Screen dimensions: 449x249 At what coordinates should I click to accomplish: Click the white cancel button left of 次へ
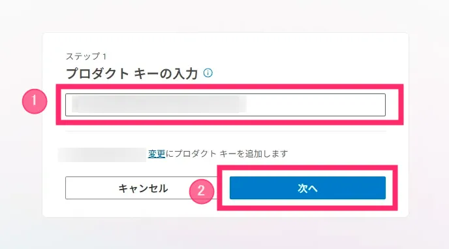[x=143, y=188]
